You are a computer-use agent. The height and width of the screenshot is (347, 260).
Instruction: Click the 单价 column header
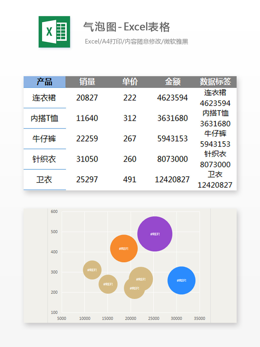tap(130, 82)
